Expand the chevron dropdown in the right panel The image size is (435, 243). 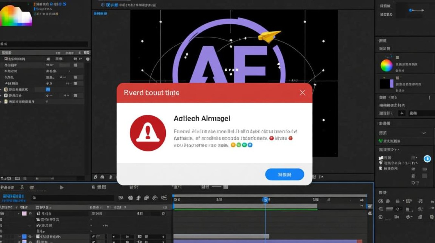[424, 133]
